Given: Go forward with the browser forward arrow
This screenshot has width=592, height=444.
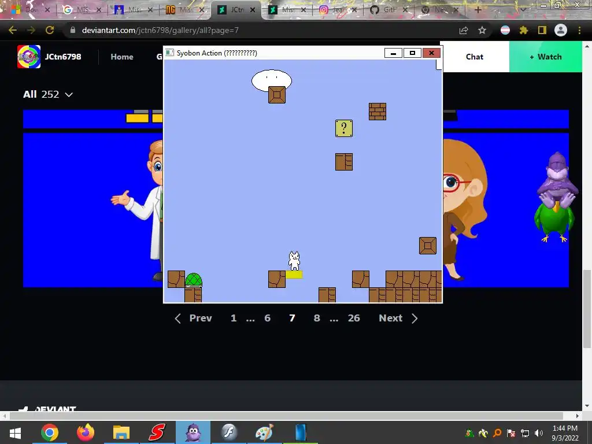Looking at the screenshot, I should pos(31,30).
